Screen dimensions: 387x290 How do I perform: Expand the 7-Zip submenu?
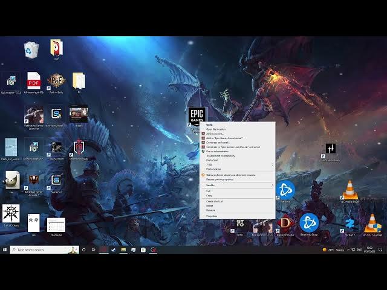pyautogui.click(x=238, y=165)
